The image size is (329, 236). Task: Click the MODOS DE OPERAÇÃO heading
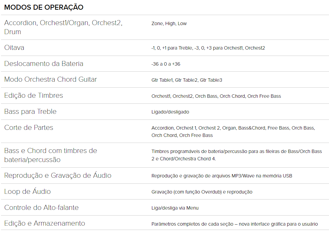click(44, 7)
